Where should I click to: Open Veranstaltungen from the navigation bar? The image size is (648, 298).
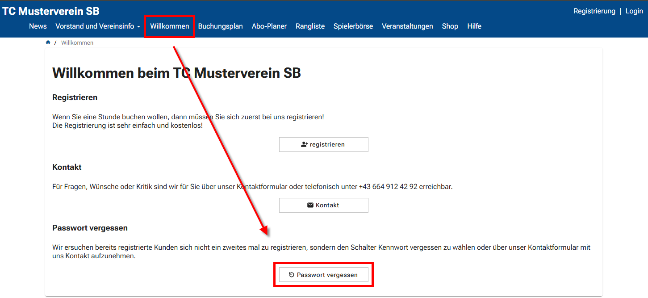407,26
